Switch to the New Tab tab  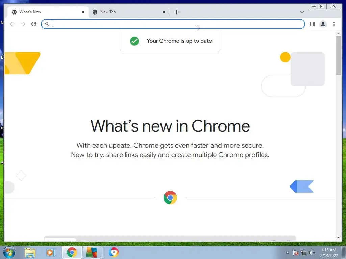129,12
